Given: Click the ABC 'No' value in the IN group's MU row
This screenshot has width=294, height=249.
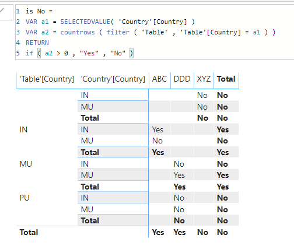Looking at the screenshot, I should point(157,141).
